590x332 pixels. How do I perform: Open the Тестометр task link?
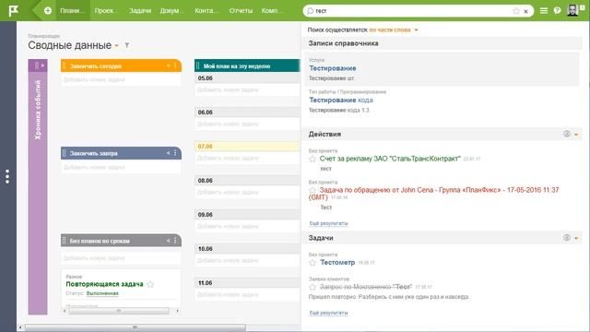click(337, 262)
